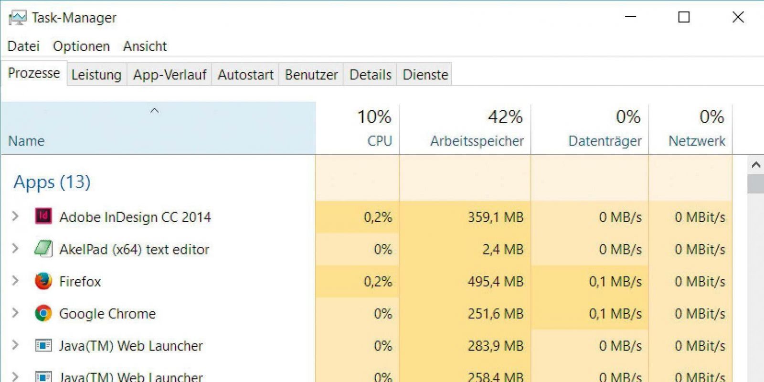Click the scrollbar up arrow
This screenshot has width=764, height=382.
click(x=755, y=165)
